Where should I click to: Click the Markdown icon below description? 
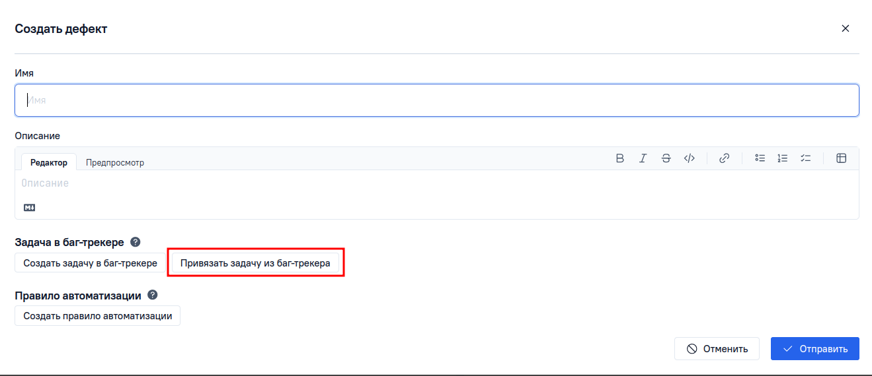pyautogui.click(x=29, y=207)
